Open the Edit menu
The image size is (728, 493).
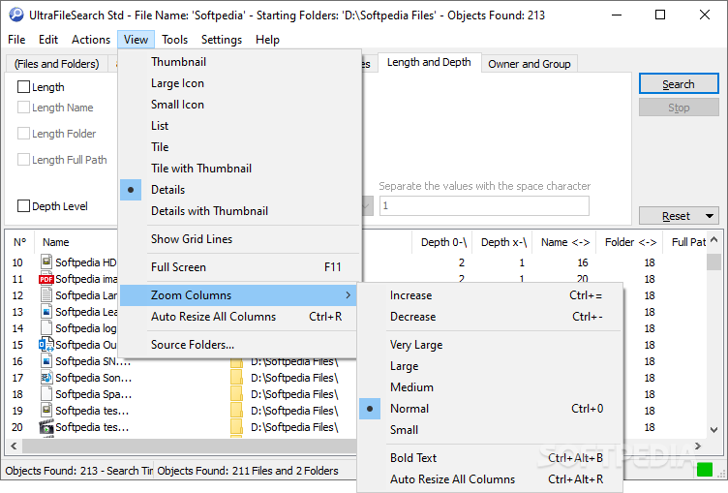click(x=48, y=40)
